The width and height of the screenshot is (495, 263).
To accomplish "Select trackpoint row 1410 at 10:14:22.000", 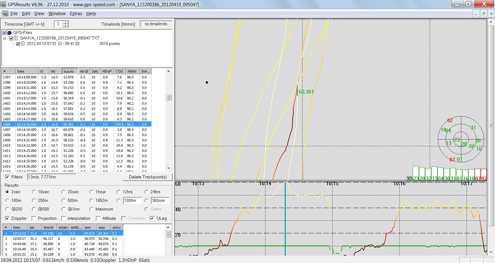I will (76, 145).
